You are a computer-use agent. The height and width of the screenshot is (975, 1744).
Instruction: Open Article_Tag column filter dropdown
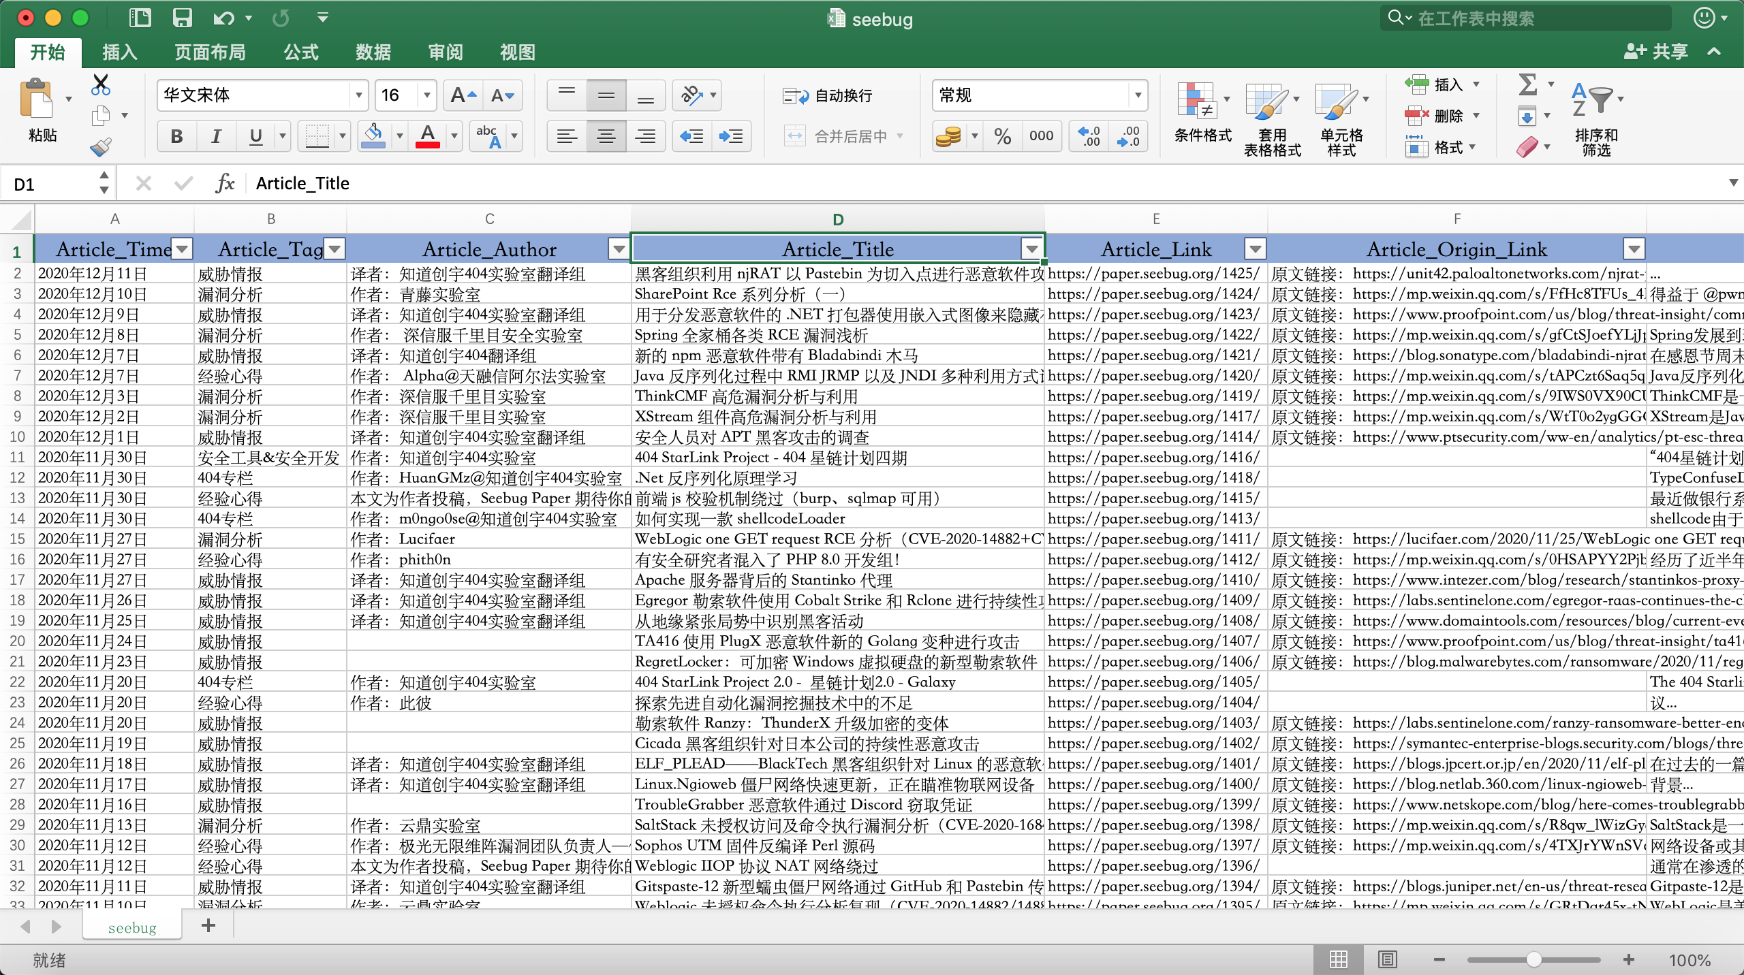[334, 249]
